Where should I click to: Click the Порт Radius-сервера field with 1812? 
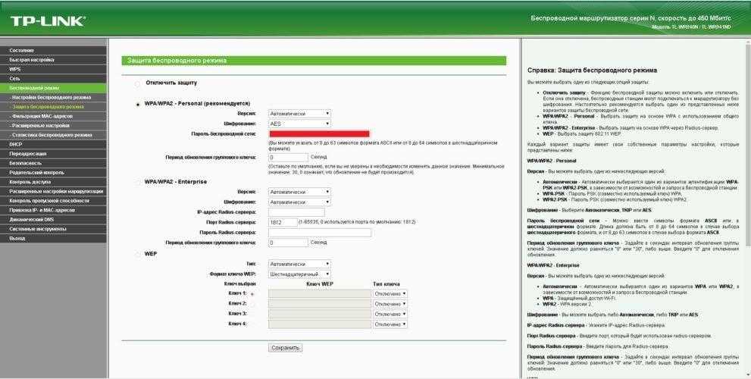click(x=283, y=222)
